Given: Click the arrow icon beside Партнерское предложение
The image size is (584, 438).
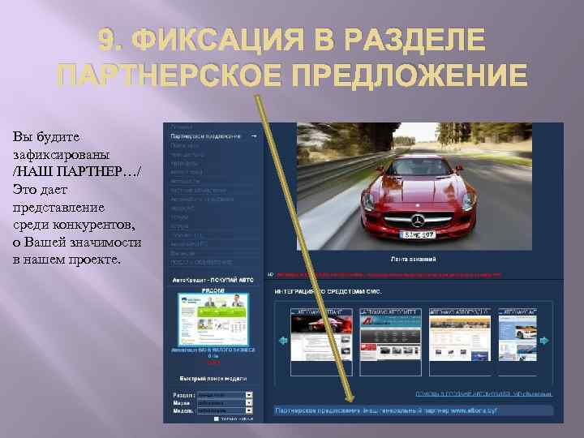Looking at the screenshot, I should (254, 136).
